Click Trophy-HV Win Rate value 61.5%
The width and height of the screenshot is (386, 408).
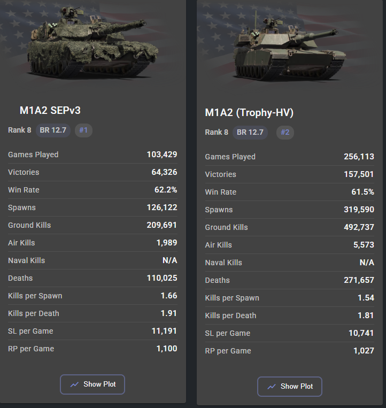(x=362, y=192)
